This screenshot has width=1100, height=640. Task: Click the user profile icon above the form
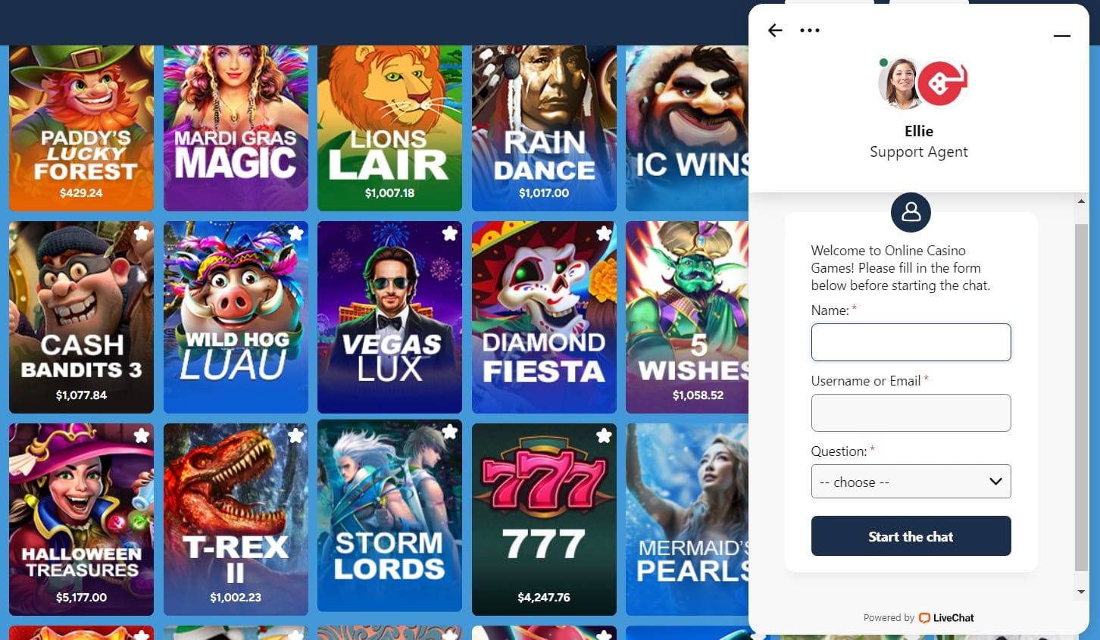click(x=911, y=212)
